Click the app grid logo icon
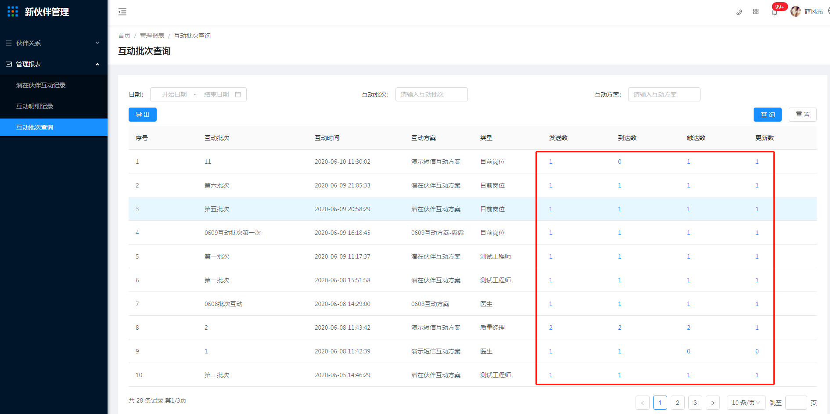 click(x=13, y=12)
